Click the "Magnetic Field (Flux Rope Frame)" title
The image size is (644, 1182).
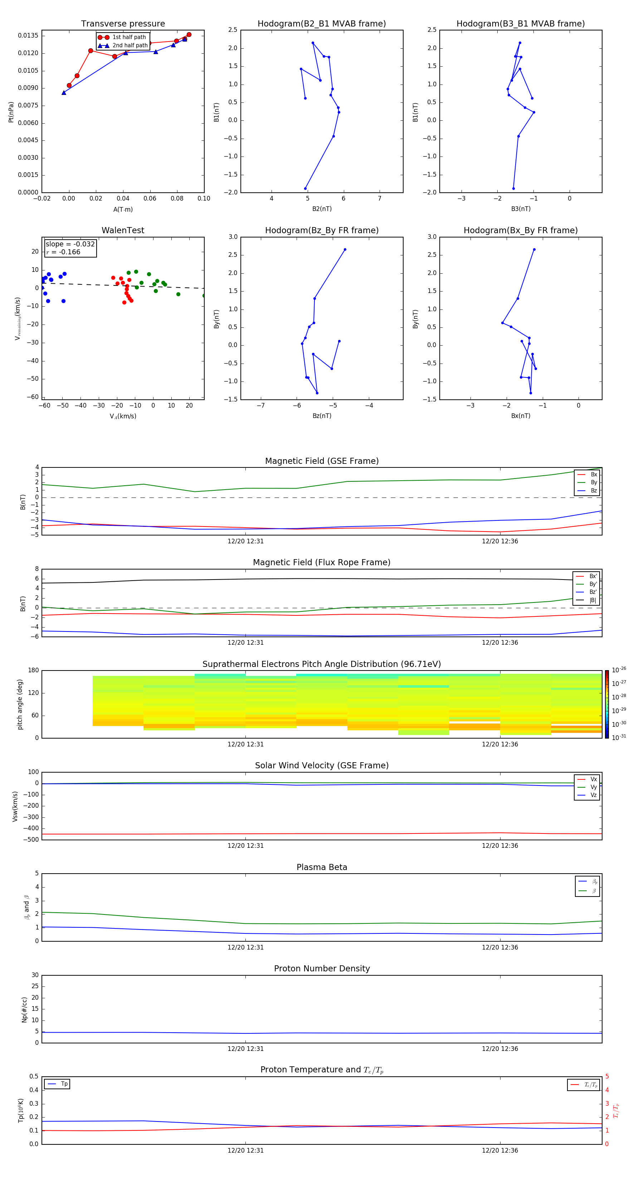322,563
